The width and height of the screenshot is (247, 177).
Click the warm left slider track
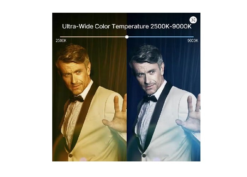[x=92, y=37]
